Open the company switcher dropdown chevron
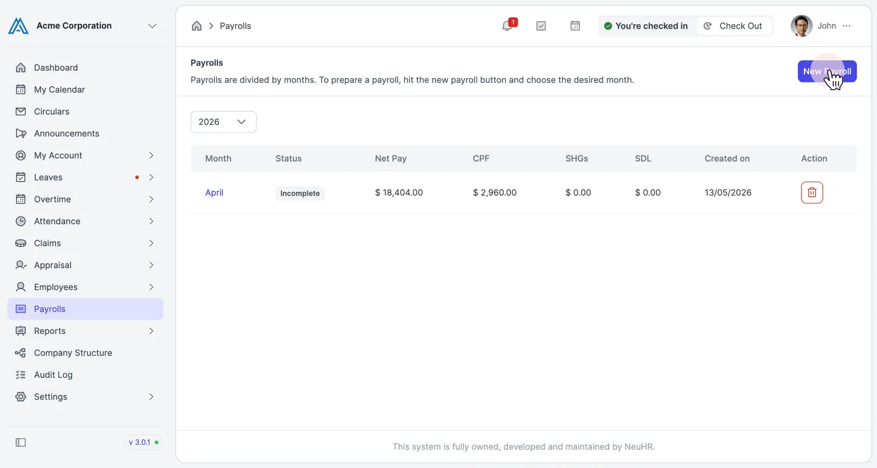Viewport: 877px width, 468px height. coord(152,26)
